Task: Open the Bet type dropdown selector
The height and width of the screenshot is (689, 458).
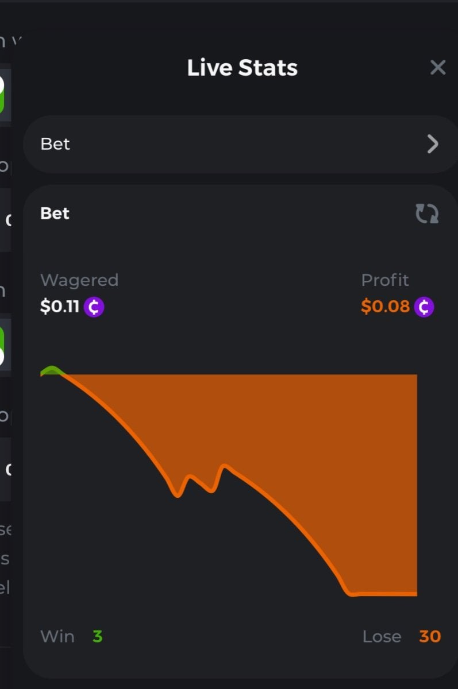Action: (x=230, y=144)
